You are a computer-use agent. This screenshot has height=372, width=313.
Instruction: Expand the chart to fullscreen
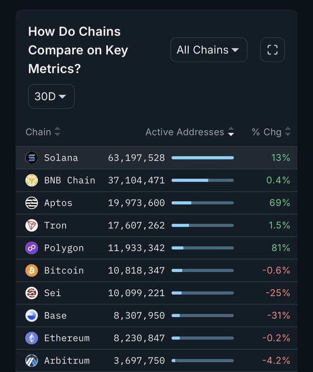[x=272, y=50]
